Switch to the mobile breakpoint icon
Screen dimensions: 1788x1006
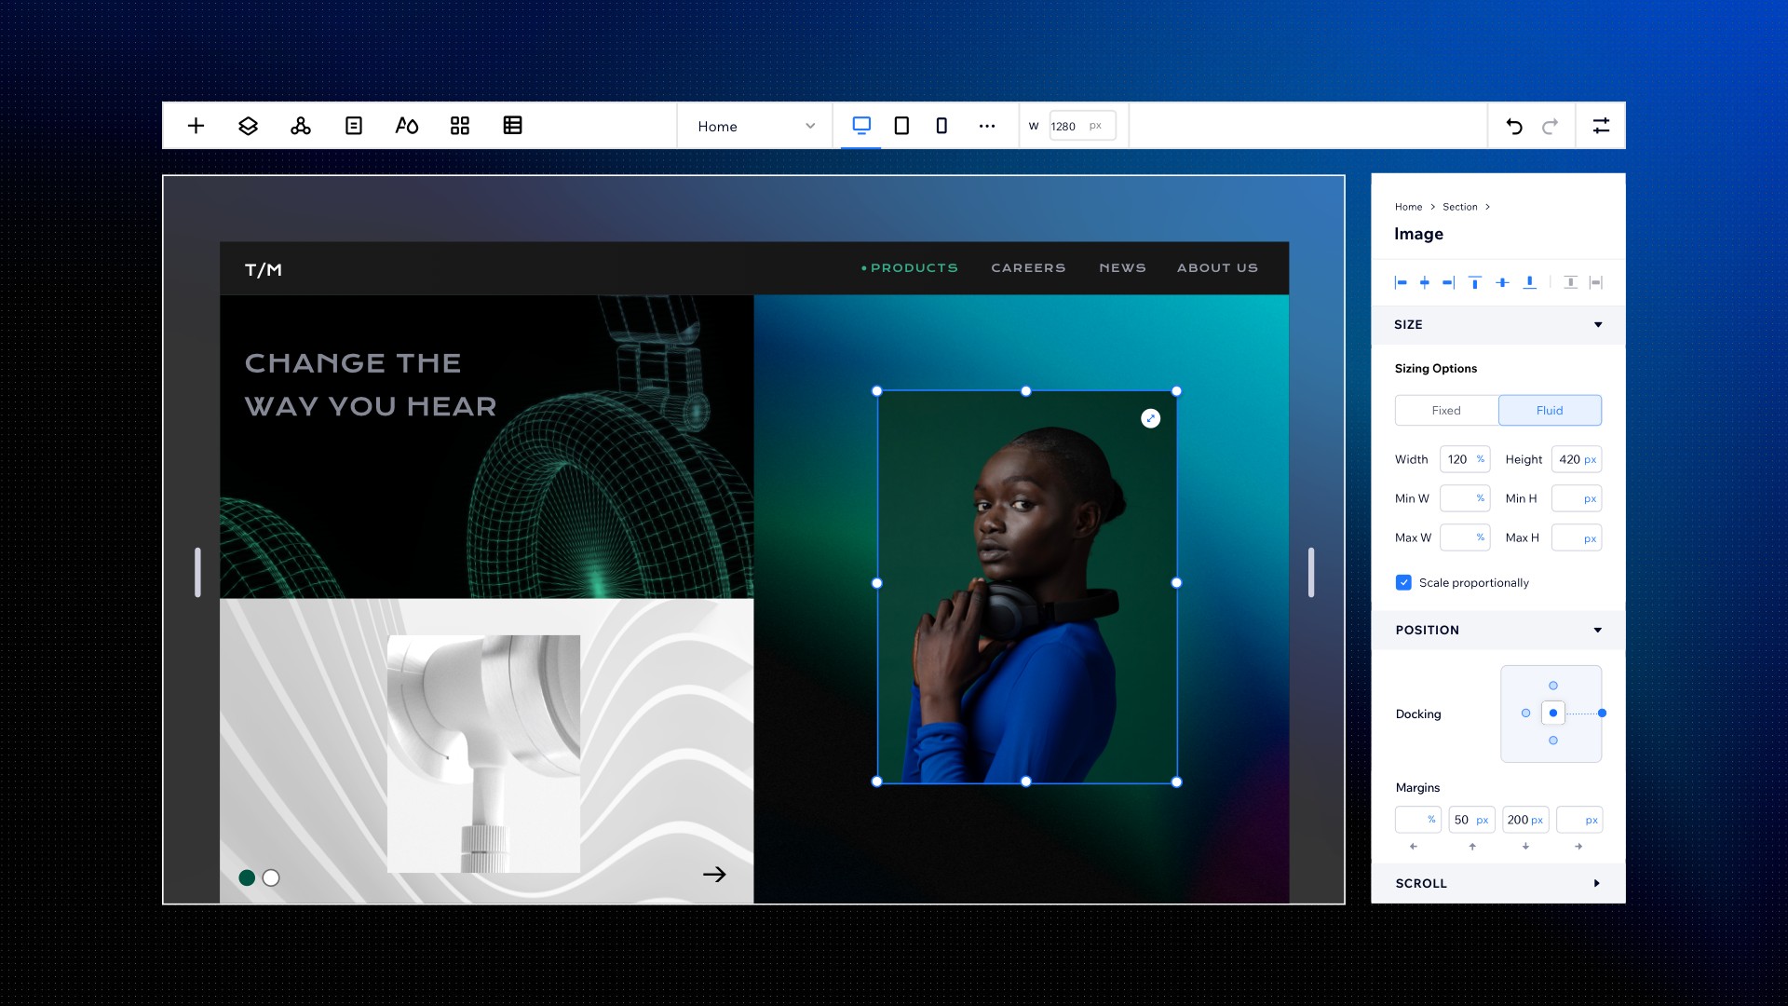click(941, 125)
